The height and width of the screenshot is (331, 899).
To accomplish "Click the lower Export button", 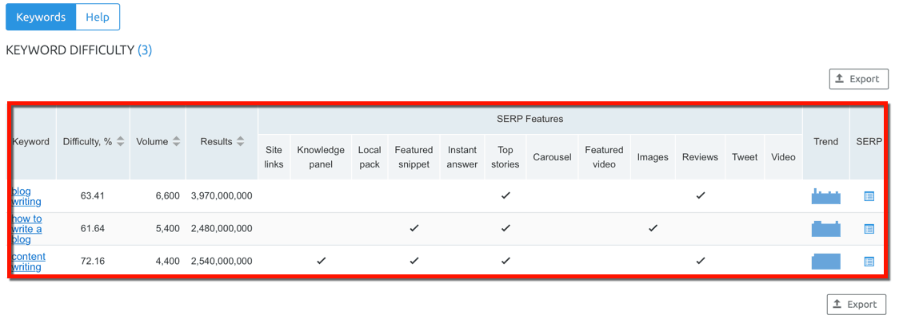I will click(856, 304).
